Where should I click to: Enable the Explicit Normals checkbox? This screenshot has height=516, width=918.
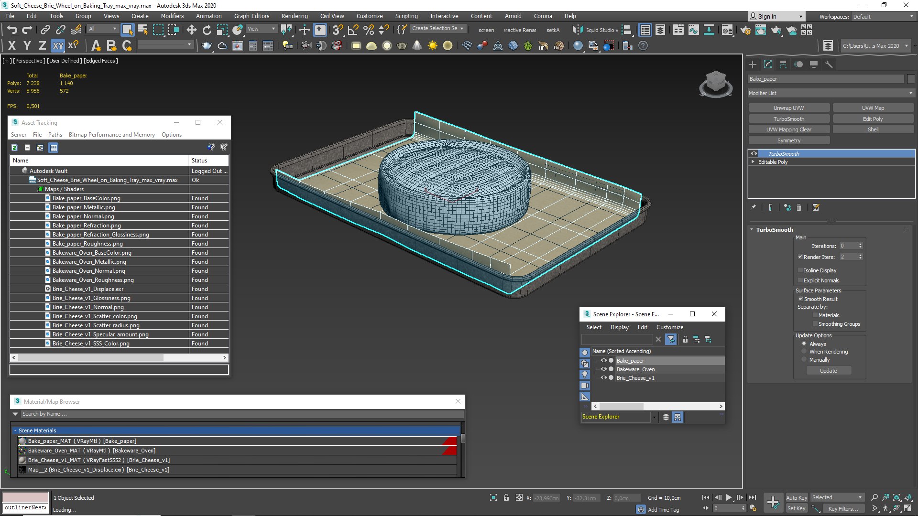click(x=800, y=280)
